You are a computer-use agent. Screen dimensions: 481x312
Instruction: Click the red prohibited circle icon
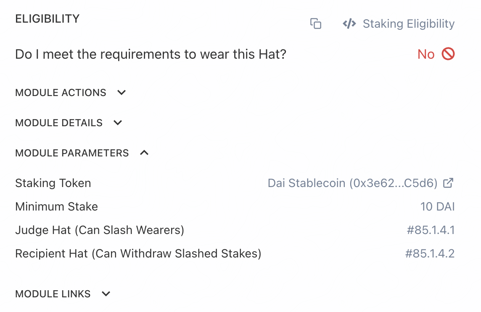click(x=448, y=54)
